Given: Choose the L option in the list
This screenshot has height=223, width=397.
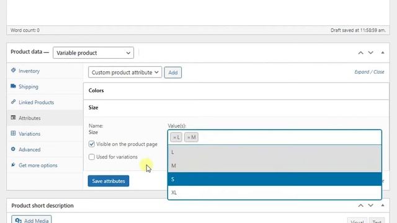Looking at the screenshot, I should tap(274, 152).
